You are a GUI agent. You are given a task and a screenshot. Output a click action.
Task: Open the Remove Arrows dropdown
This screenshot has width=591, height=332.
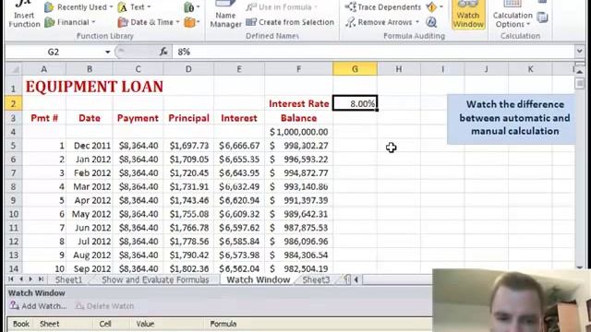coord(382,22)
